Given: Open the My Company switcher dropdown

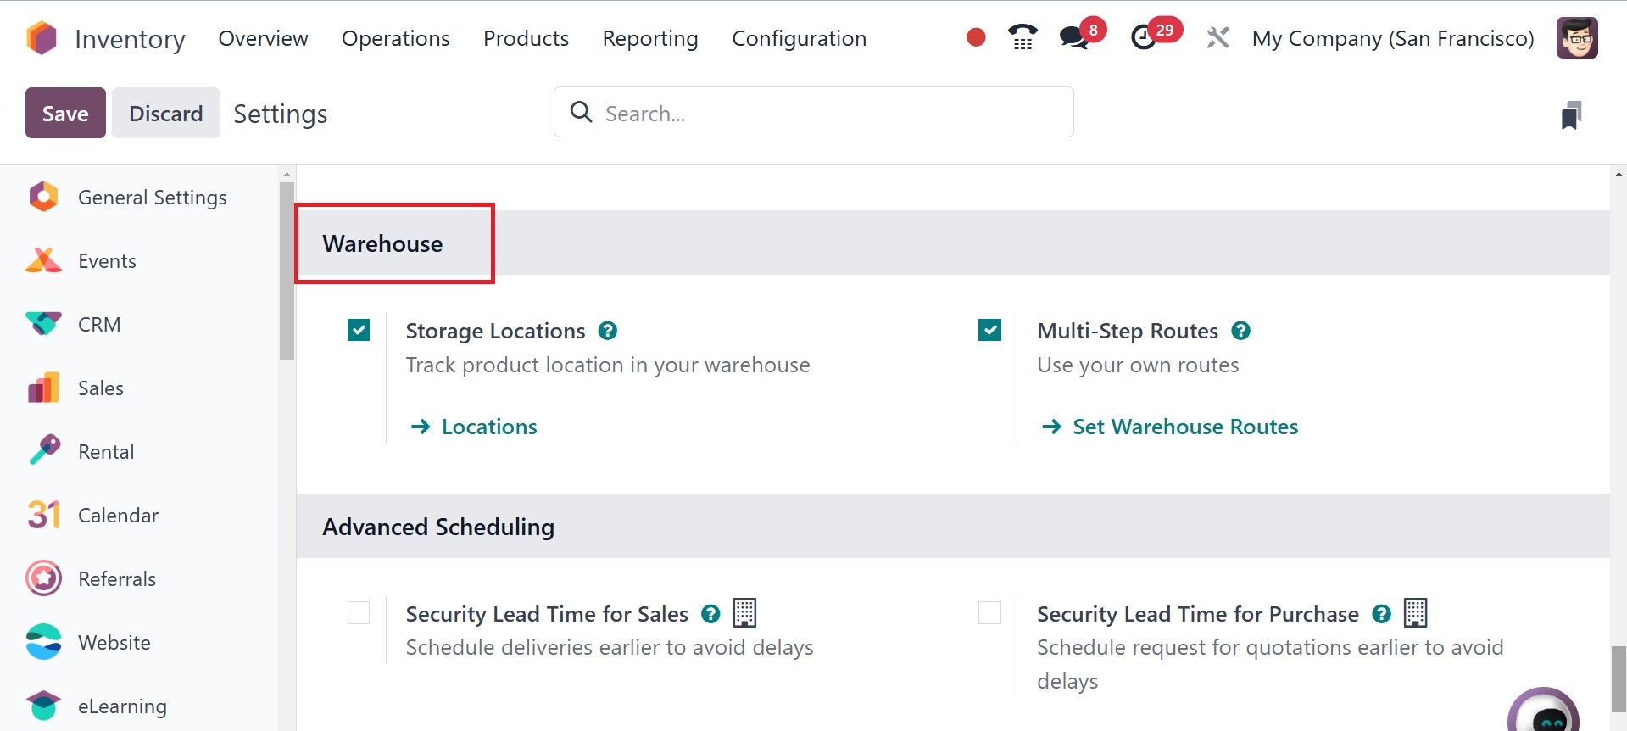Looking at the screenshot, I should click(1392, 38).
